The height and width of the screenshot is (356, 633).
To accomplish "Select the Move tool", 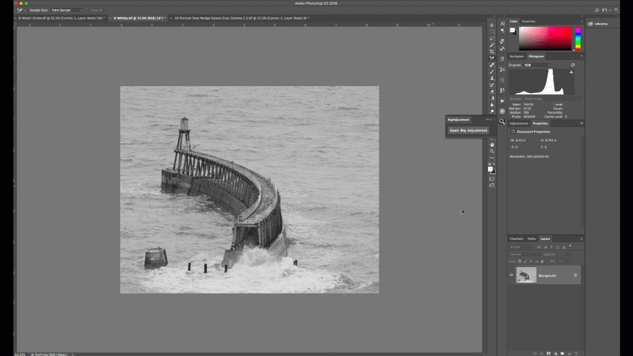I will pos(492,25).
